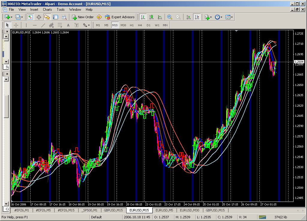Select the Text tool (letter A)
Screen dimensions: 307x221
pyautogui.click(x=68, y=25)
